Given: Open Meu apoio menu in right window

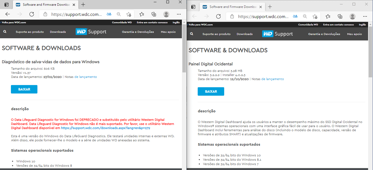Looking at the screenshot, I should tap(354, 34).
